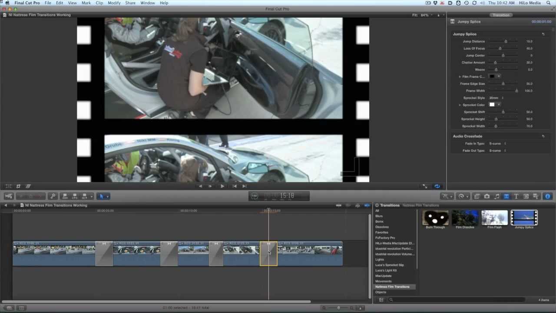
Task: Reset the Jumpy Splice parameters
Action: tap(543, 34)
